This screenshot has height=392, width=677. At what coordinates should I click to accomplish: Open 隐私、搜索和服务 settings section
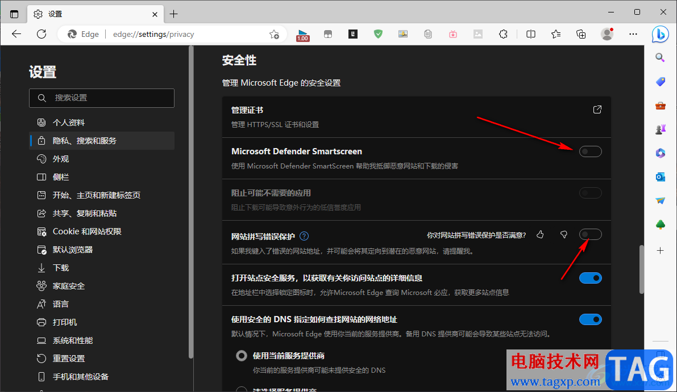tap(102, 141)
